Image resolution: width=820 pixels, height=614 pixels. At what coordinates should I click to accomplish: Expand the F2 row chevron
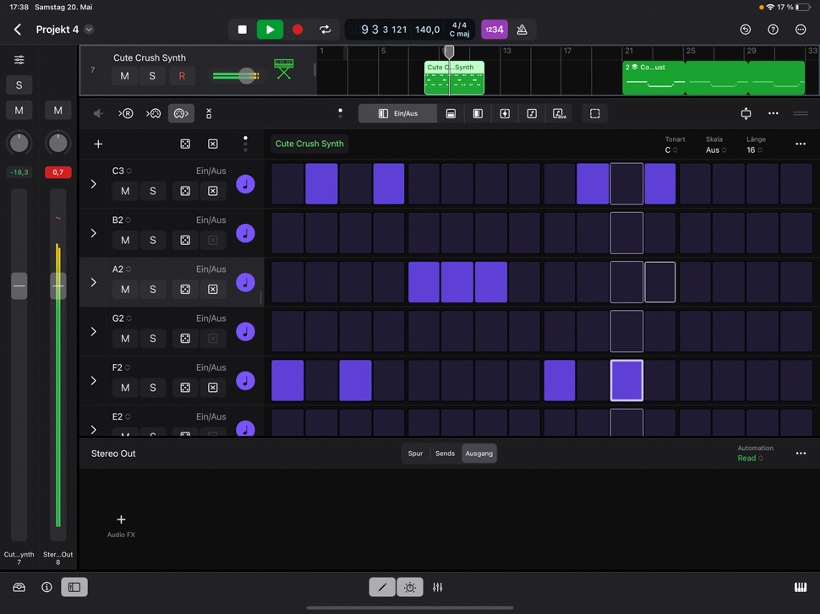[x=94, y=380]
